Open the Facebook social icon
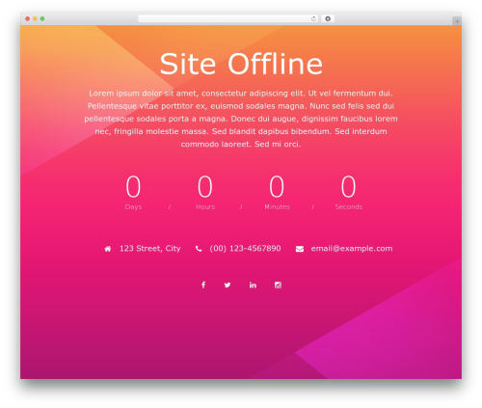Image resolution: width=482 pixels, height=408 pixels. [x=203, y=285]
